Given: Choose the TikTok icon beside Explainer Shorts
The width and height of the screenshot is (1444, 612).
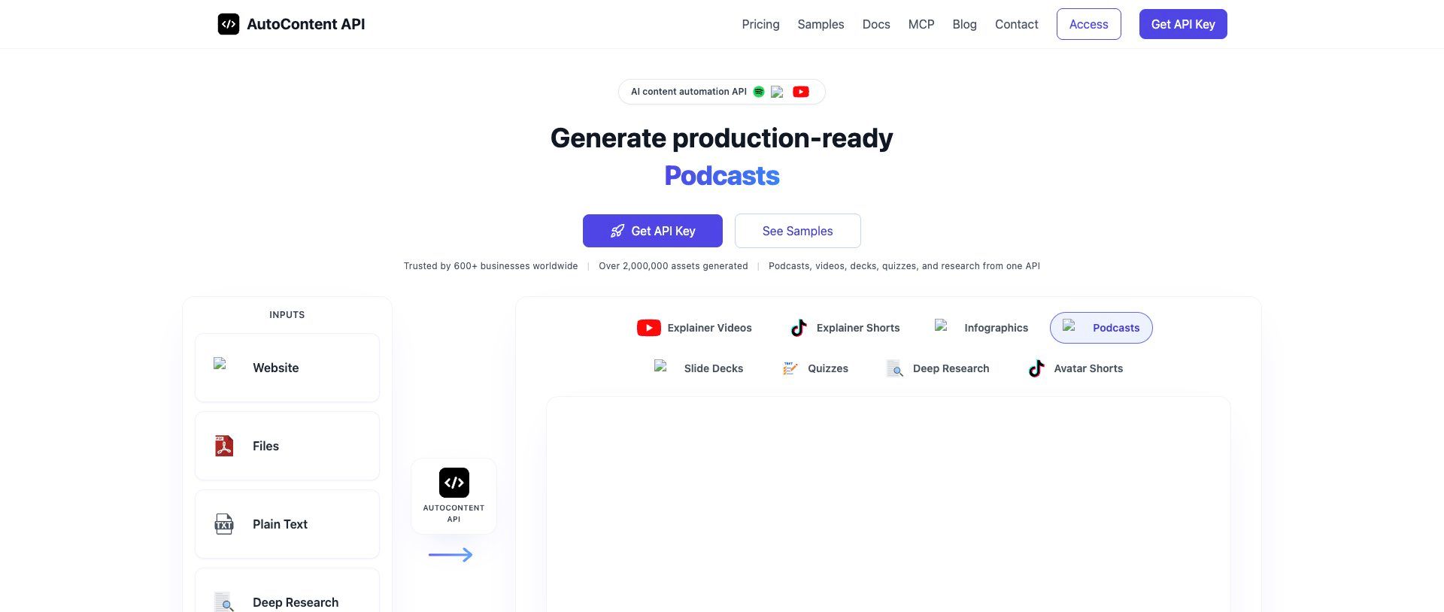Looking at the screenshot, I should [x=799, y=328].
